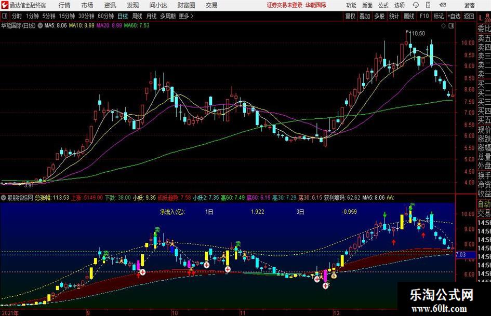
Task: Click the 统计 statistics toolbar button
Action: pos(394,16)
